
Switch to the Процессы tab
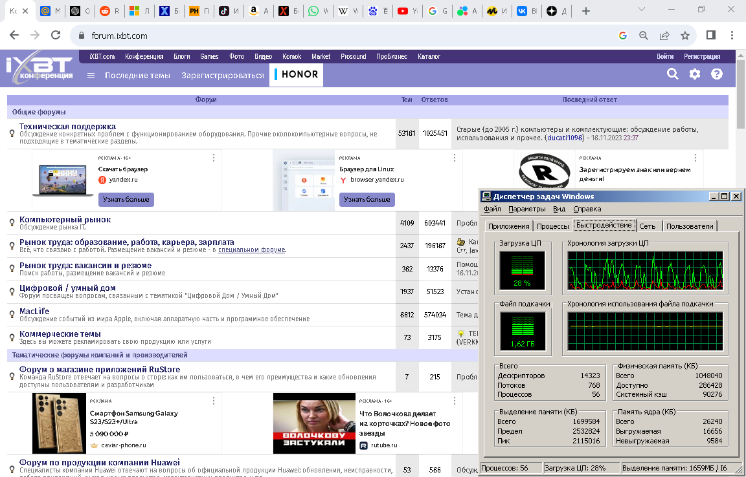pyautogui.click(x=553, y=226)
